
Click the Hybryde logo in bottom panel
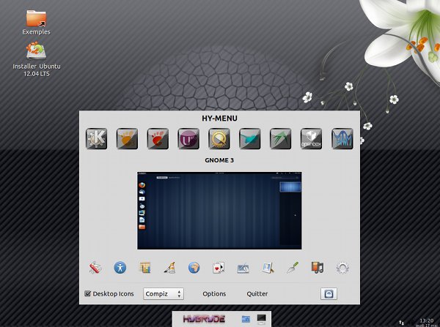(204, 319)
